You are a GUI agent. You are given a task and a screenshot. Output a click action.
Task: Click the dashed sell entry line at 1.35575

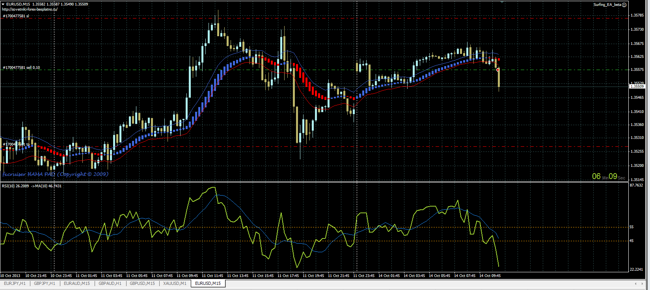pos(314,70)
